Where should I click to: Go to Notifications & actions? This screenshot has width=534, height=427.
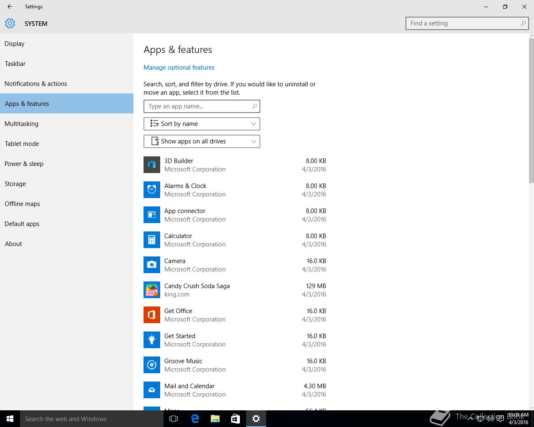(67, 84)
